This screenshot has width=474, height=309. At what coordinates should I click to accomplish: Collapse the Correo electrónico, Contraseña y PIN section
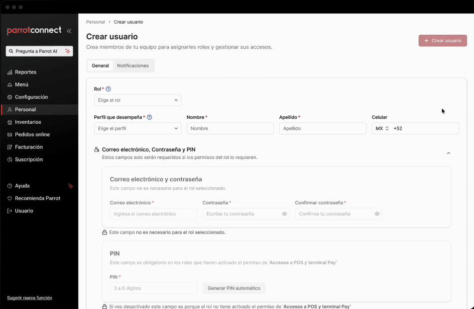click(449, 153)
